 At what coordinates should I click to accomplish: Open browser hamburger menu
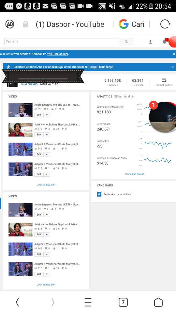pyautogui.click(x=88, y=302)
